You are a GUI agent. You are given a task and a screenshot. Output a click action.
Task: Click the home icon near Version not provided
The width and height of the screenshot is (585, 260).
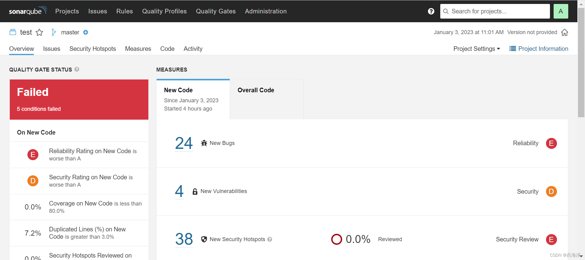pyautogui.click(x=565, y=32)
